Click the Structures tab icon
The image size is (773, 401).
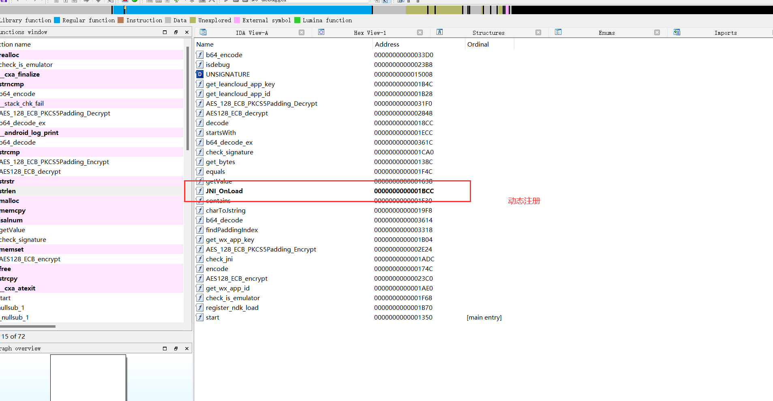(439, 32)
